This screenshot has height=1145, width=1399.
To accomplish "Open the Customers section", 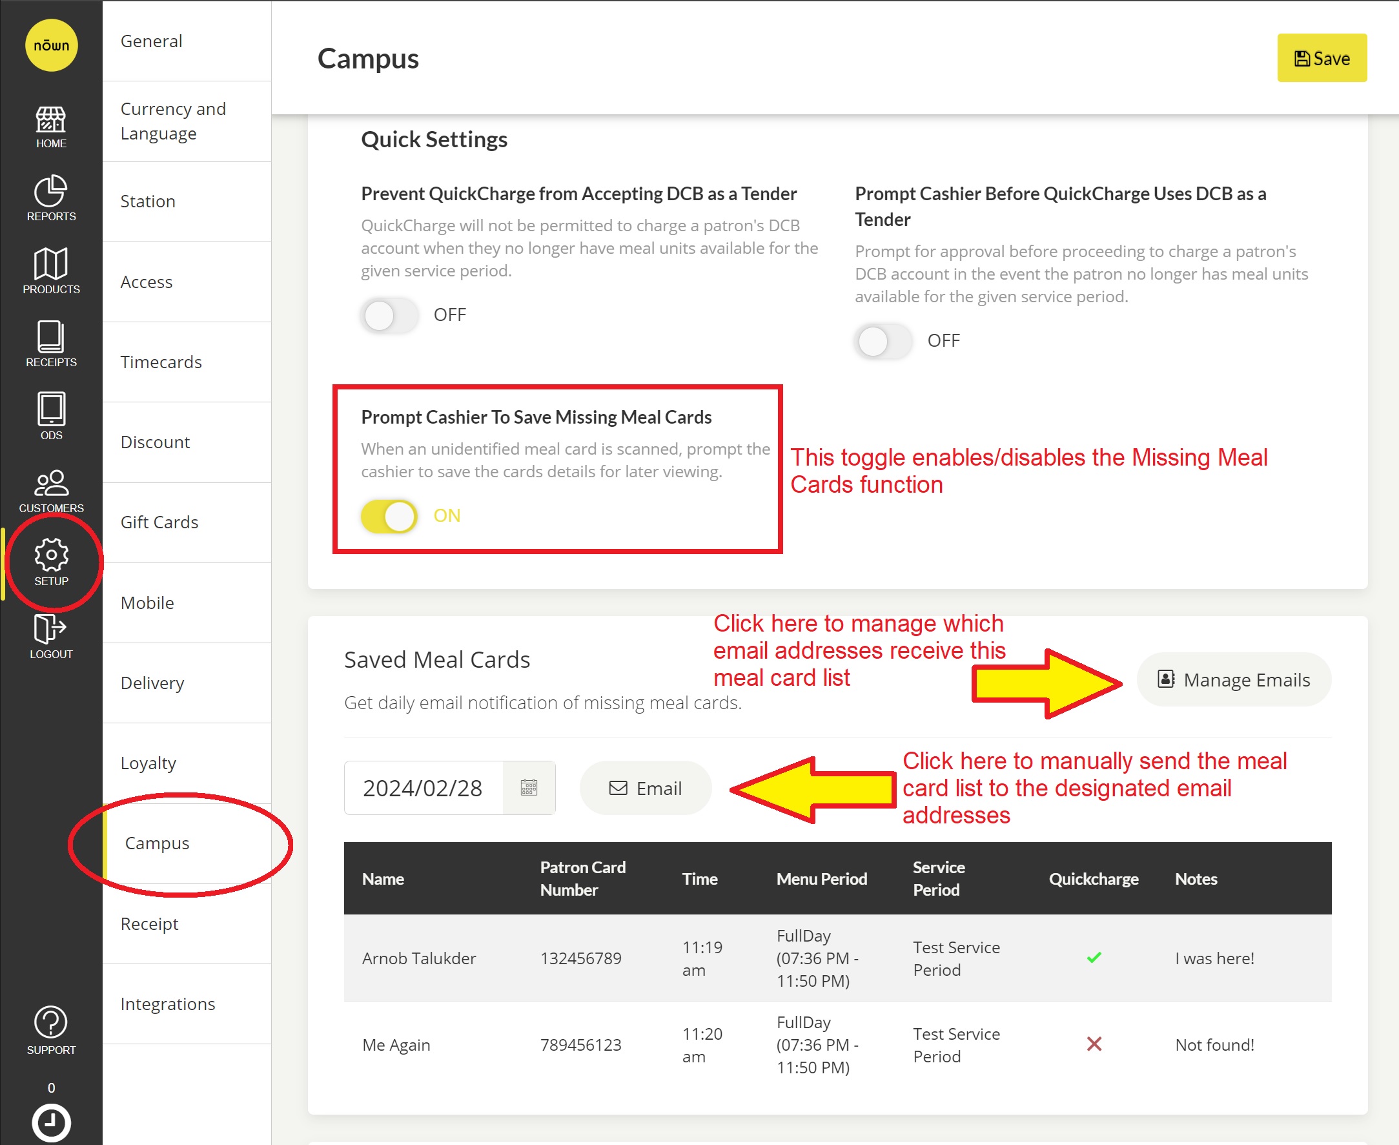I will [x=51, y=491].
